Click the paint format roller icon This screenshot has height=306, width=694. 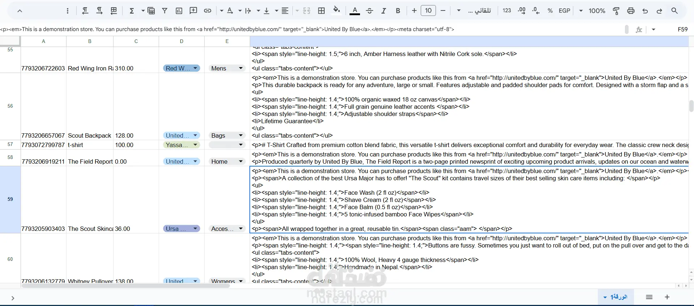click(616, 11)
